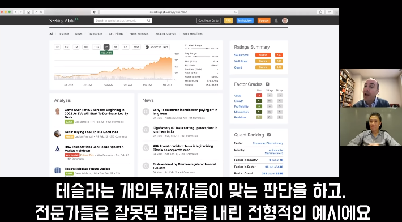Switch to the Transcripts tab
402x222 pixels.
(x=96, y=33)
